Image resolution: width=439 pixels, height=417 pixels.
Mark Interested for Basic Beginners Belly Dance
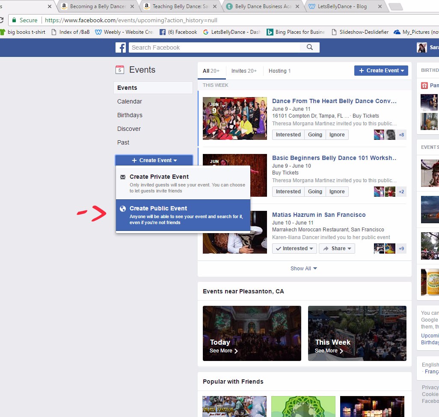pyautogui.click(x=288, y=192)
